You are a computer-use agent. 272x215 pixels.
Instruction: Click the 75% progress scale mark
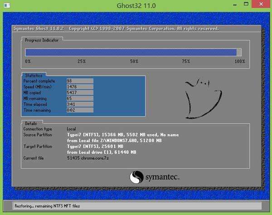pyautogui.click(x=186, y=61)
